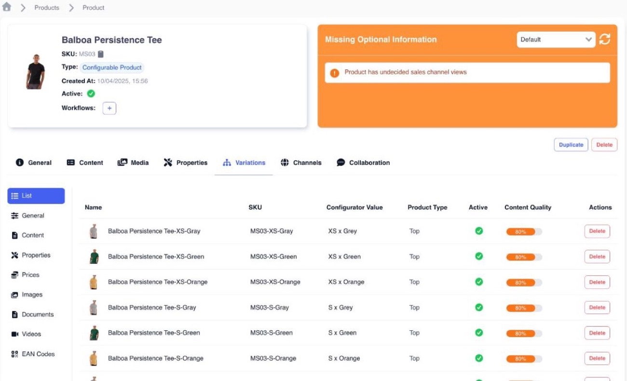Image resolution: width=627 pixels, height=381 pixels.
Task: Open EAN Codes in the sidebar
Action: pyautogui.click(x=33, y=354)
